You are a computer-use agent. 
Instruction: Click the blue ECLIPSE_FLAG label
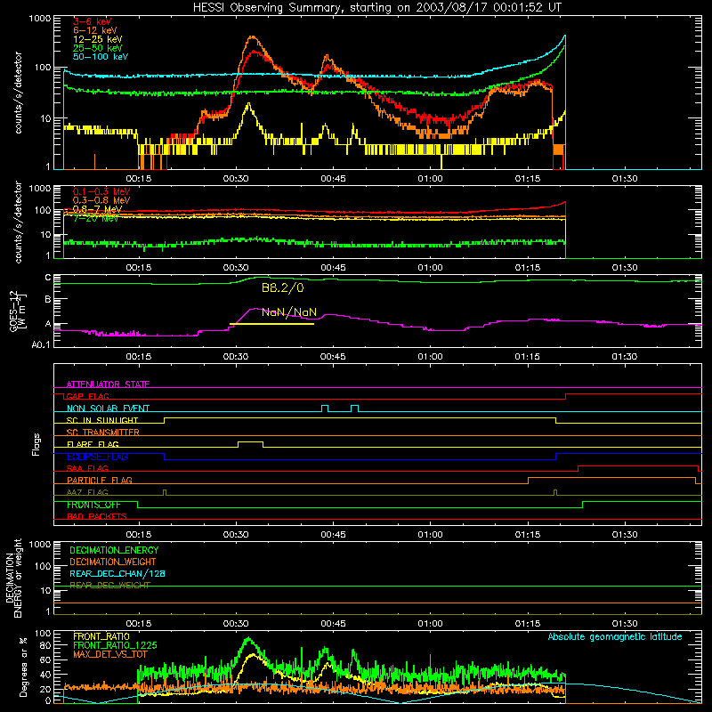tap(97, 457)
